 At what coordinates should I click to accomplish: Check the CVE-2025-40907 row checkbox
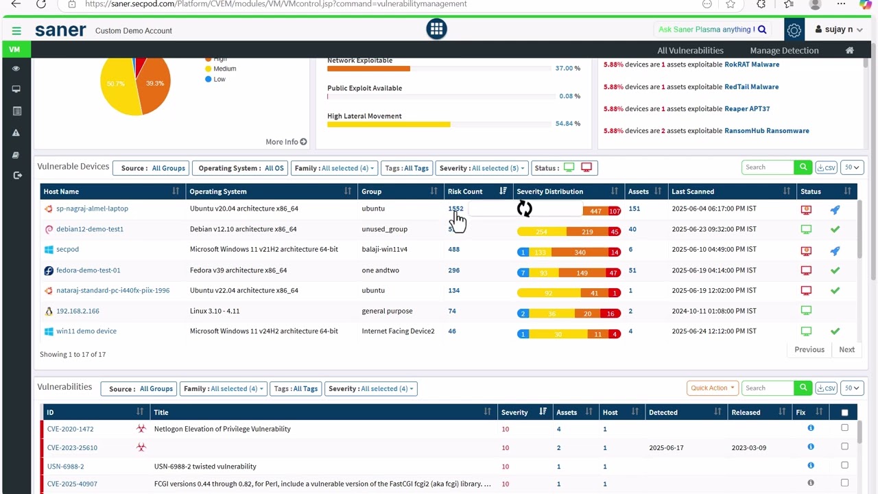844,483
